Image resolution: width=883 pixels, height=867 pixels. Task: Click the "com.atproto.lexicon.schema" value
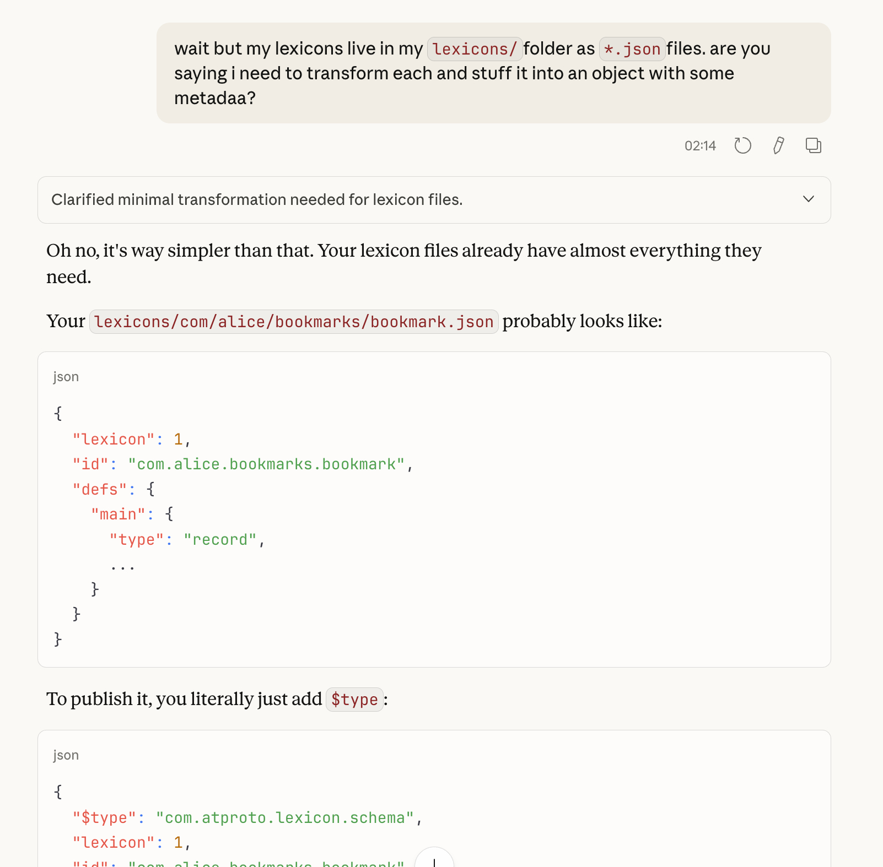284,818
